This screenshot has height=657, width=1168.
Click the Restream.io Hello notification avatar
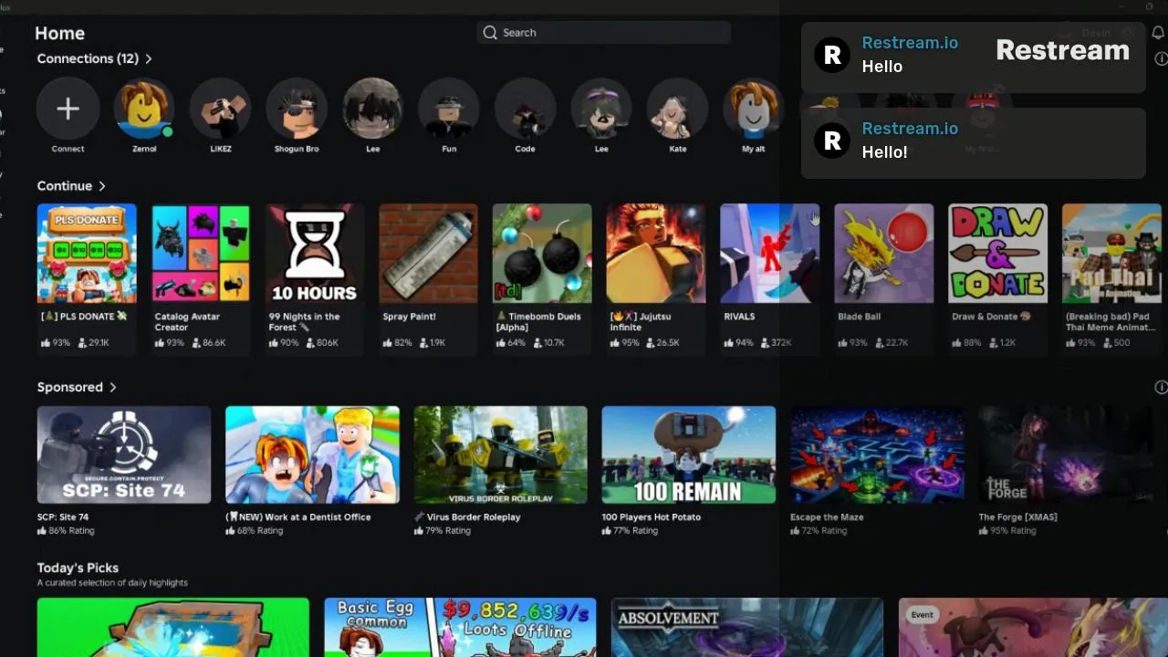(x=832, y=55)
